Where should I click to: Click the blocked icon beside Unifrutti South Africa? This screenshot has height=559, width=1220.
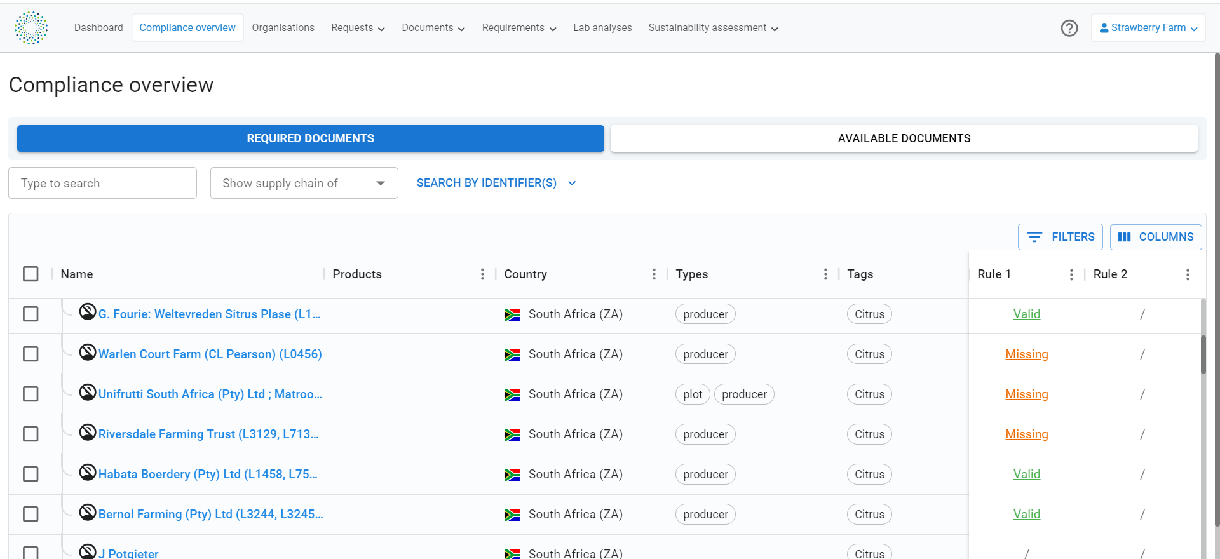click(x=88, y=392)
